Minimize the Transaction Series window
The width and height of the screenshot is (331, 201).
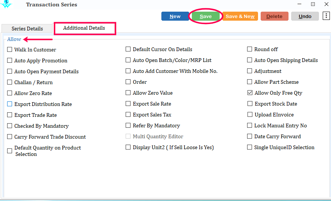(300, 4)
